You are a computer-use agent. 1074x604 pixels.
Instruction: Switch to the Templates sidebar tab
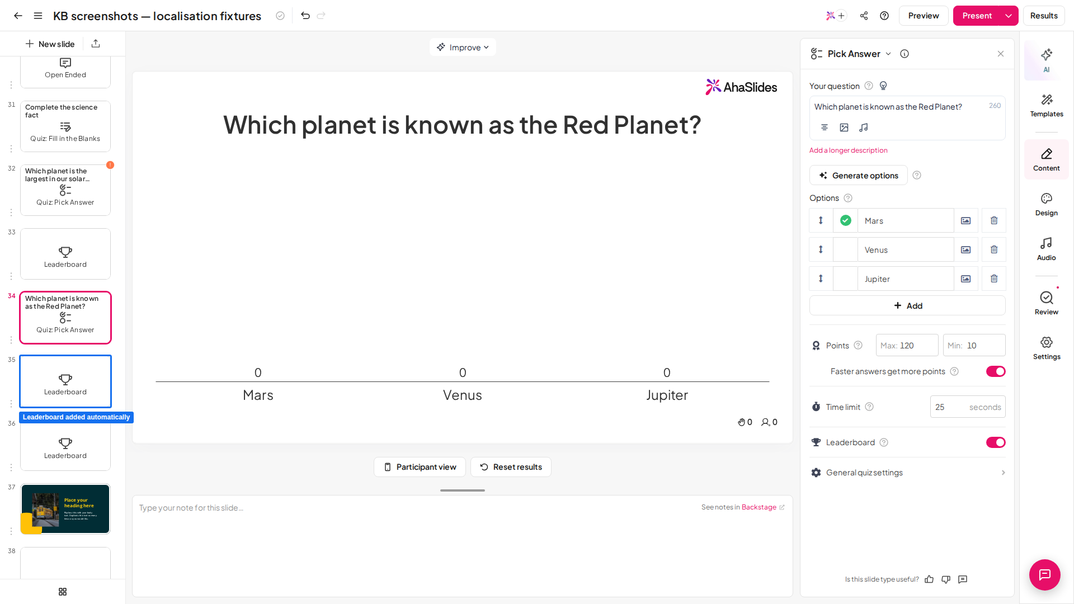coord(1046,105)
